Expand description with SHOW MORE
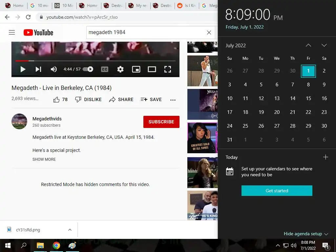 [44, 159]
